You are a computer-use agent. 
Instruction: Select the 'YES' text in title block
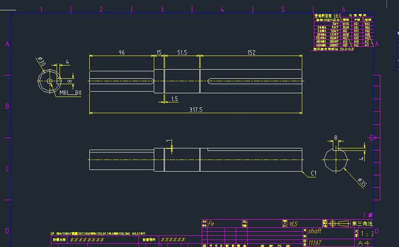293,224
